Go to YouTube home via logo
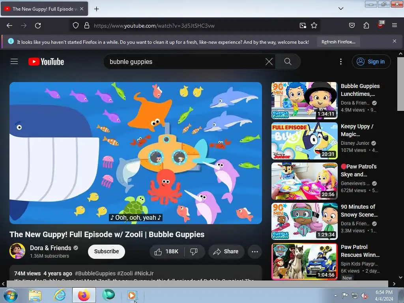This screenshot has width=404, height=303. pyautogui.click(x=46, y=62)
